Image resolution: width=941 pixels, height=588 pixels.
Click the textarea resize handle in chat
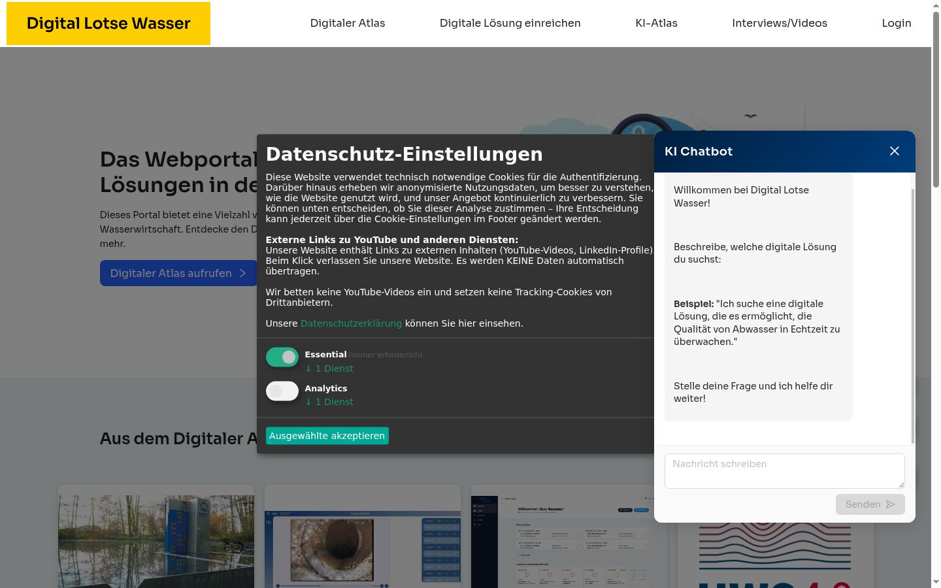[x=900, y=484]
